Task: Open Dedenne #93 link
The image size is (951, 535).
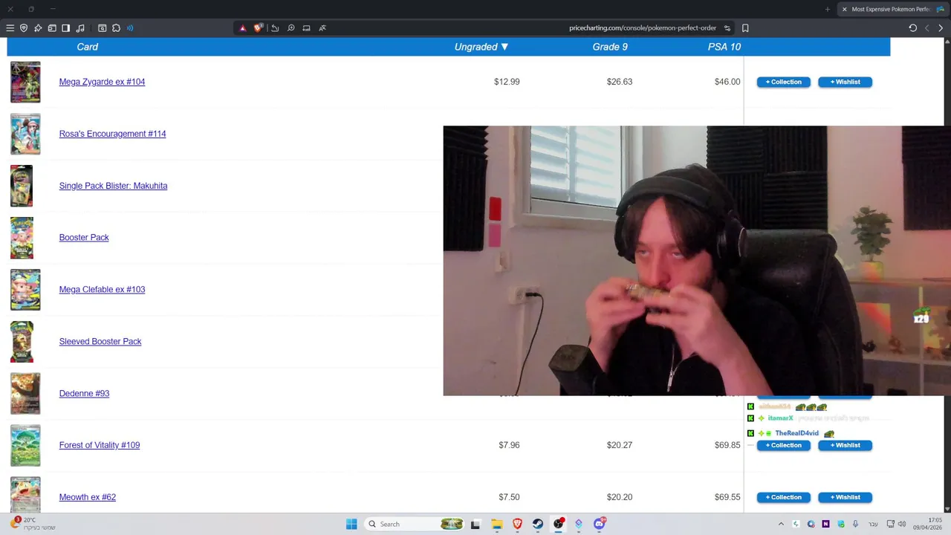Action: tap(84, 393)
